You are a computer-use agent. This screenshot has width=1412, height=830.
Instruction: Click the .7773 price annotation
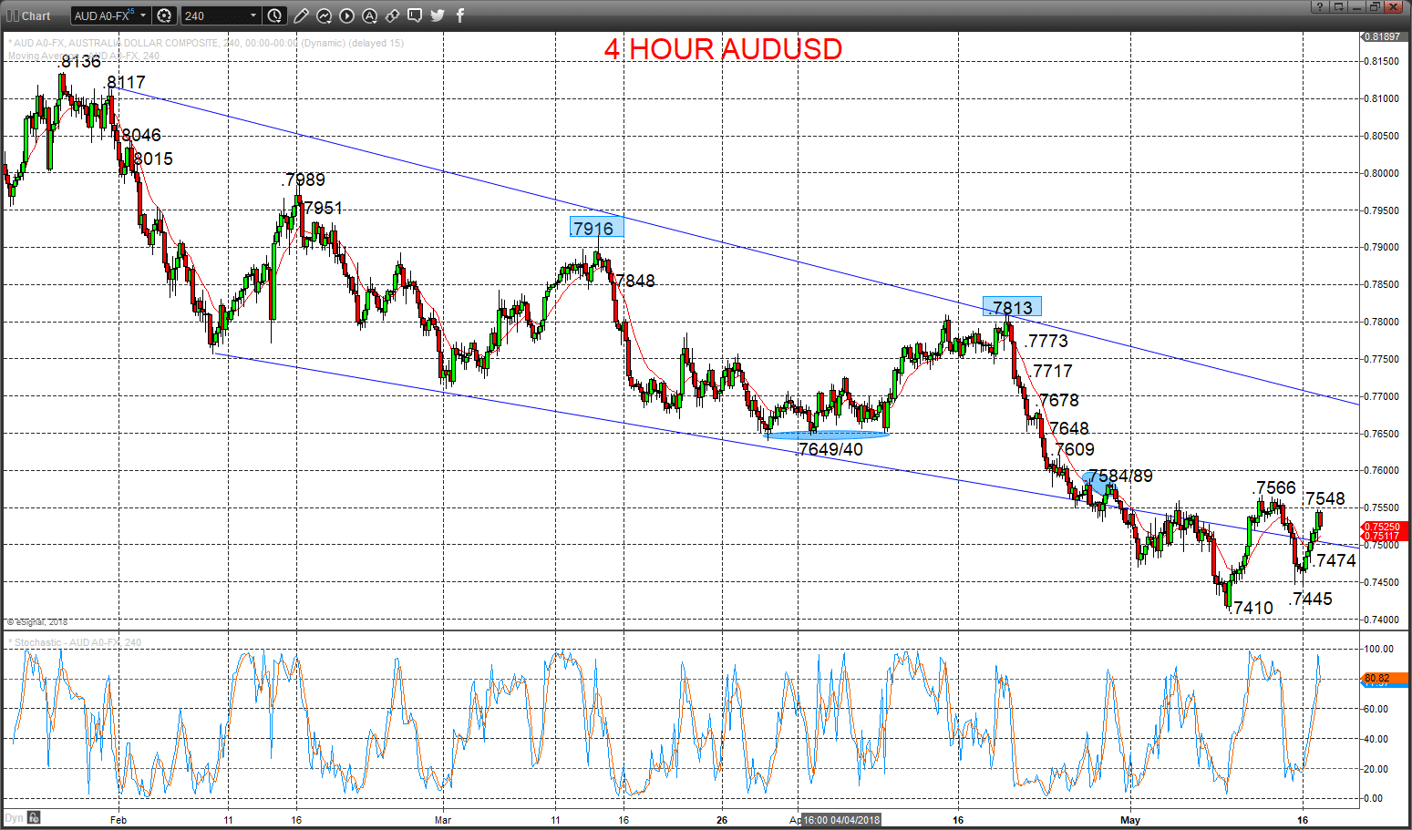[x=1046, y=341]
